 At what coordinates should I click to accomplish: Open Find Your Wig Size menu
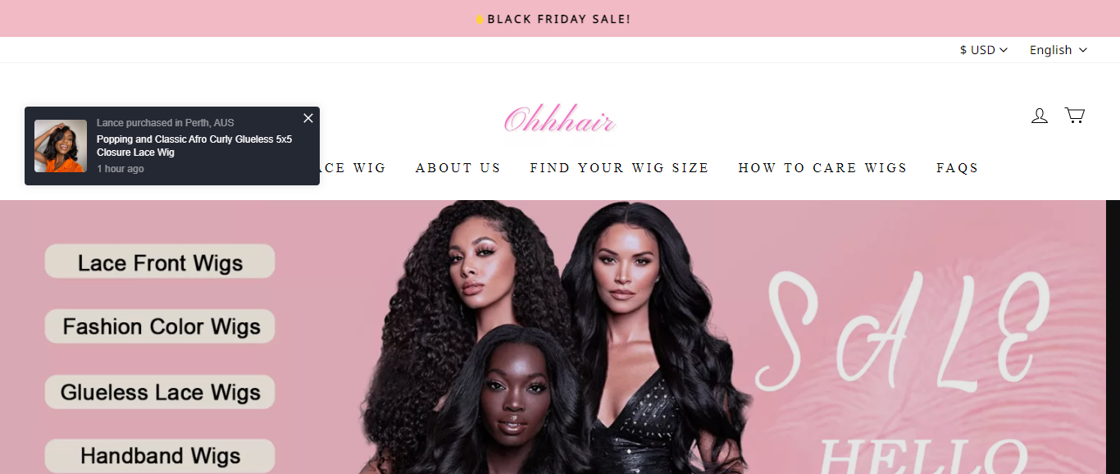coord(619,168)
